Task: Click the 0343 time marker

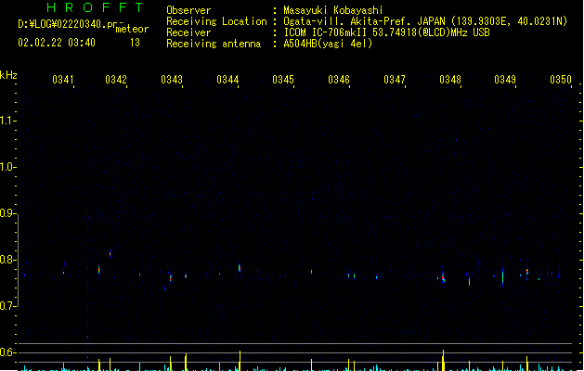Action: click(172, 80)
